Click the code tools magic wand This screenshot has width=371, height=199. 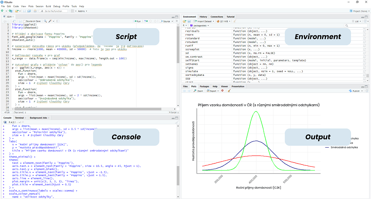coord(50,21)
